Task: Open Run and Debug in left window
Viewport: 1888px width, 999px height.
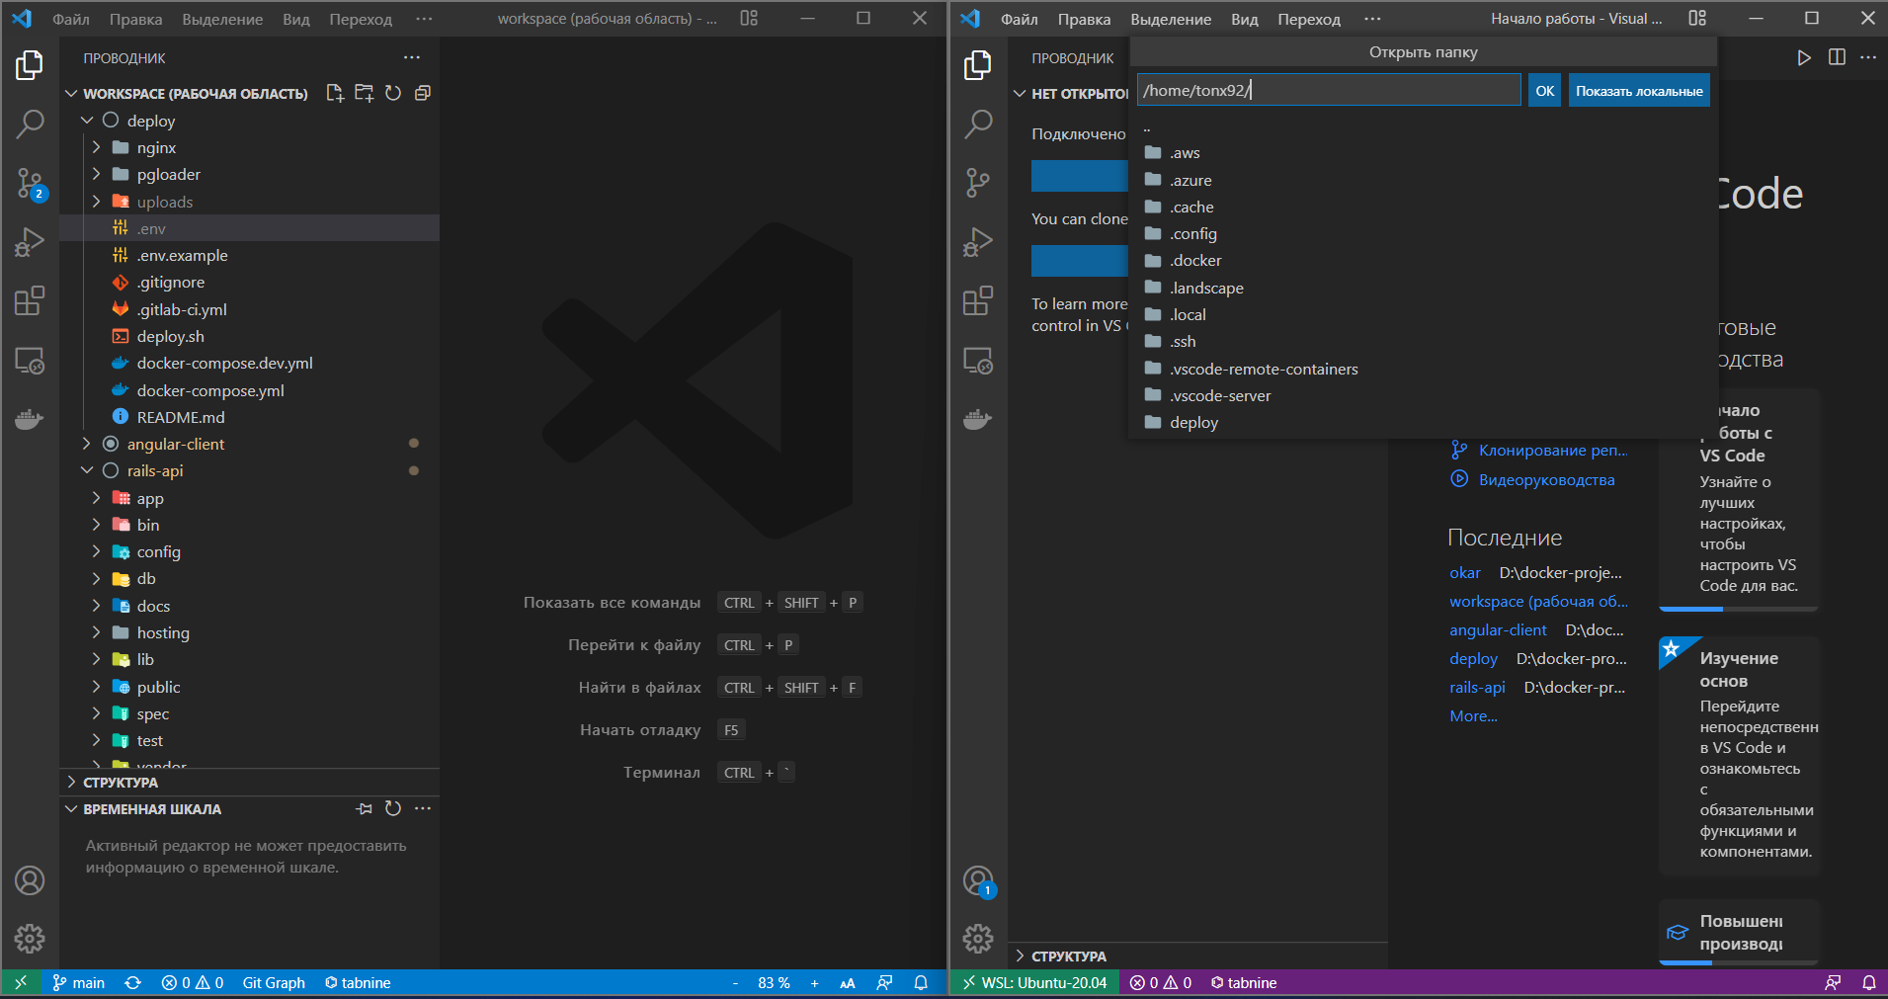Action: pyautogui.click(x=30, y=242)
